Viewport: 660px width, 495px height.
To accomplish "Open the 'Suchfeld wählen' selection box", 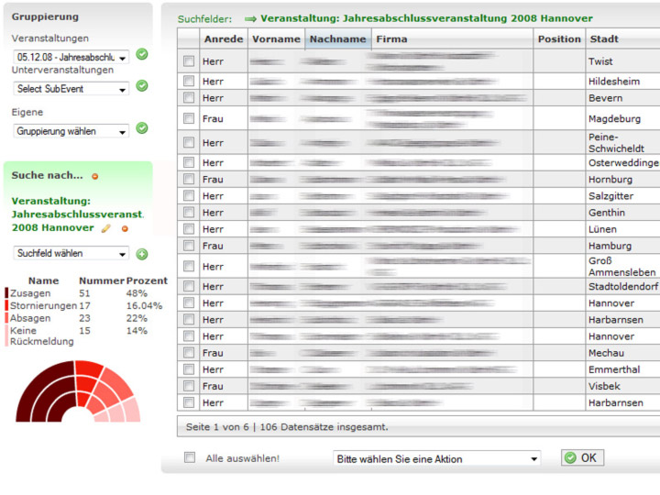I will click(71, 254).
